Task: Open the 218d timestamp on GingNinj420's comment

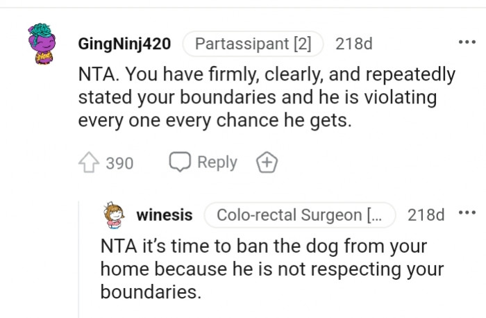Action: click(x=353, y=44)
